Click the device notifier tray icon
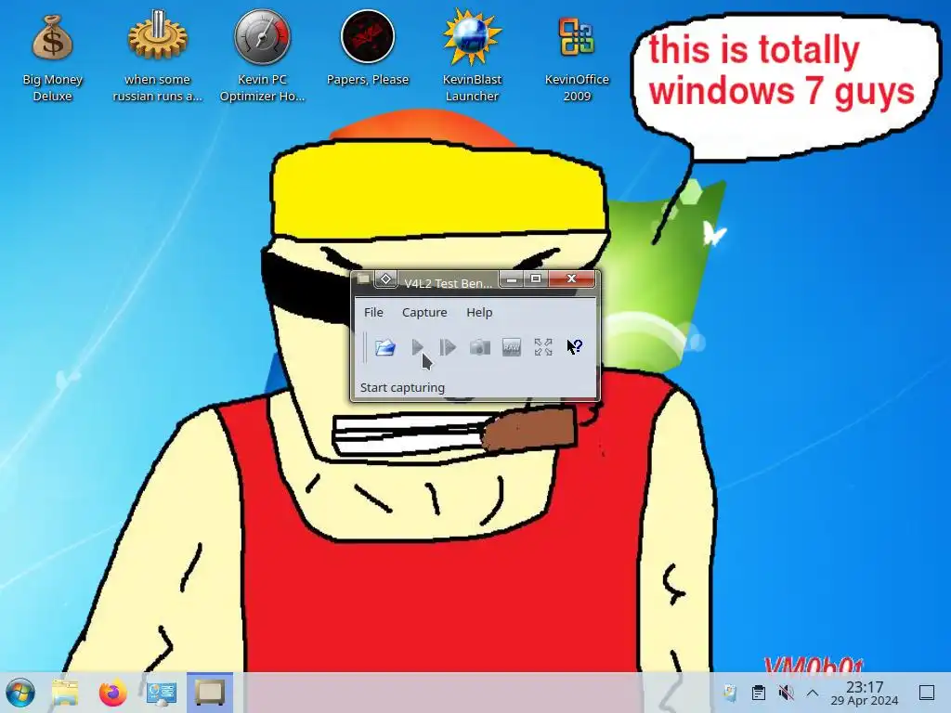Viewport: 951px width, 713px height. click(730, 693)
